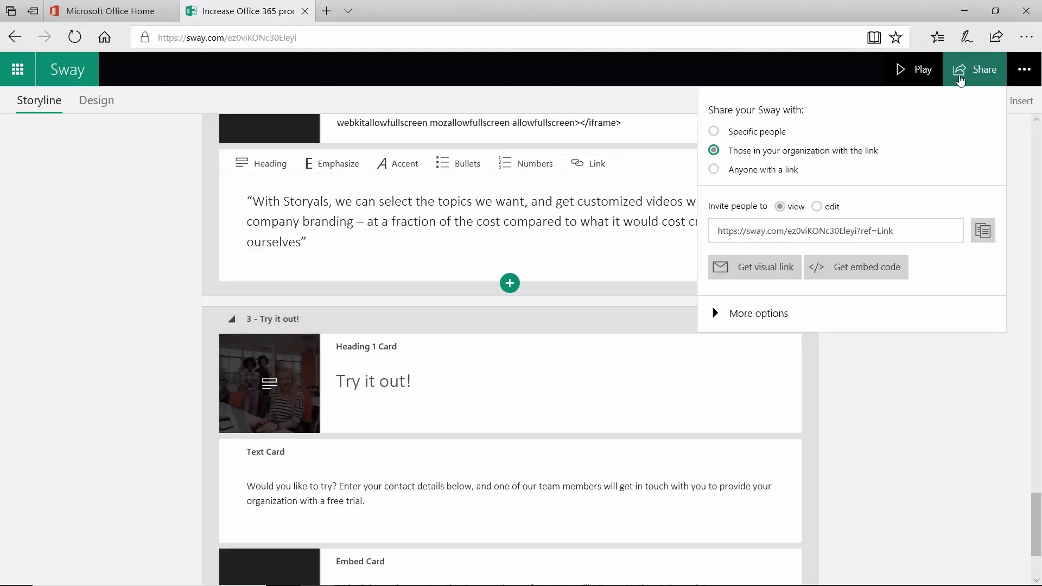
Task: Expand More options in Share panel
Action: [751, 313]
